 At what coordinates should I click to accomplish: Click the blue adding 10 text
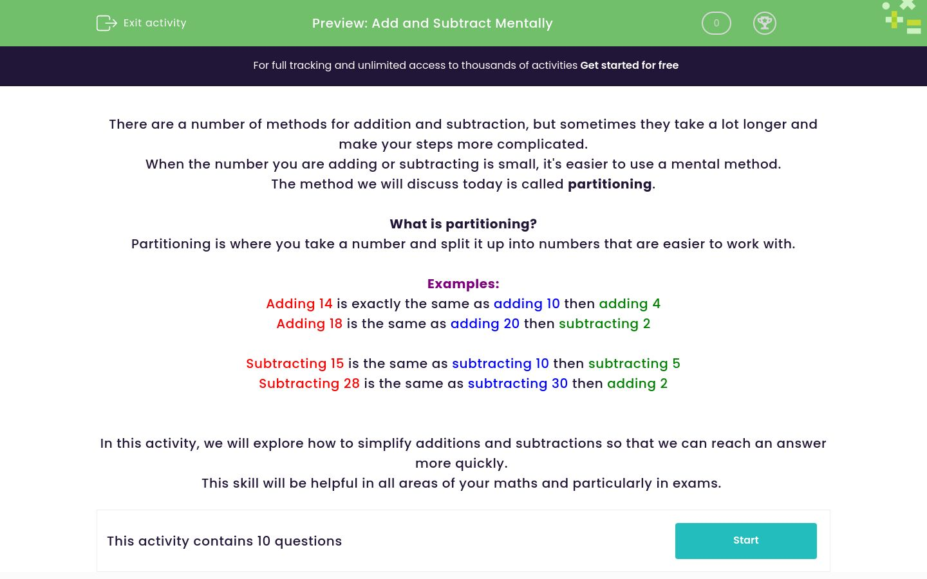point(527,304)
